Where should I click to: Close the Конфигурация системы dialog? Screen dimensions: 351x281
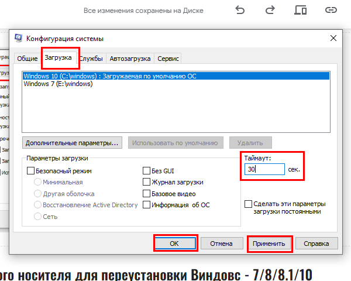(x=333, y=38)
